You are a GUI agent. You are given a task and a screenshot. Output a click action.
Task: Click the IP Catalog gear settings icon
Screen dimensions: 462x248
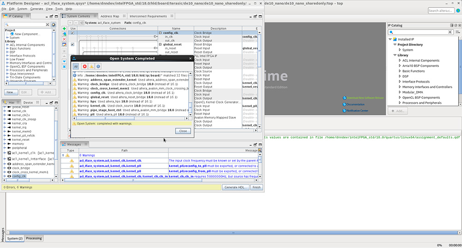(x=53, y=24)
